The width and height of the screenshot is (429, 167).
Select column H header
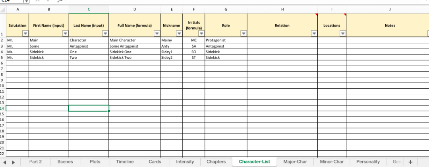coord(282,10)
